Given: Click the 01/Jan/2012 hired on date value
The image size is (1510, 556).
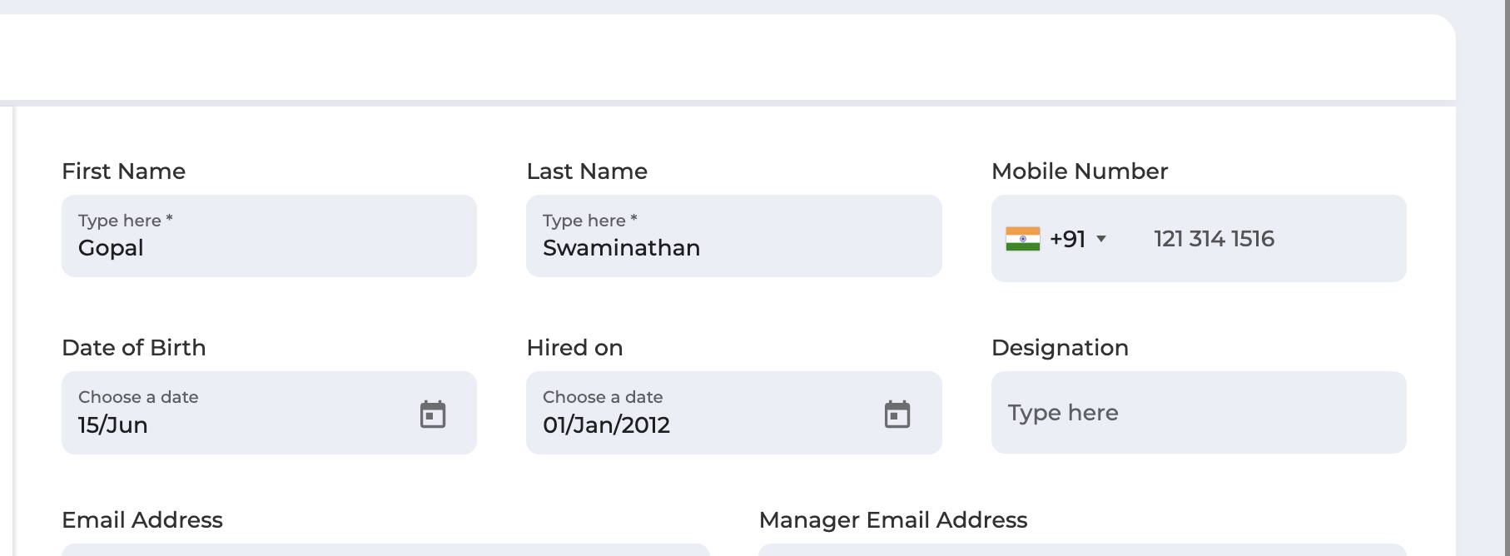Looking at the screenshot, I should (x=606, y=424).
